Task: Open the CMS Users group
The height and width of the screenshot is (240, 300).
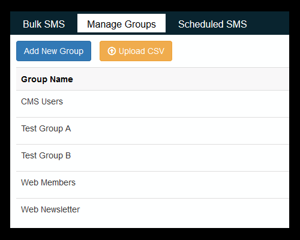Action: pyautogui.click(x=42, y=101)
